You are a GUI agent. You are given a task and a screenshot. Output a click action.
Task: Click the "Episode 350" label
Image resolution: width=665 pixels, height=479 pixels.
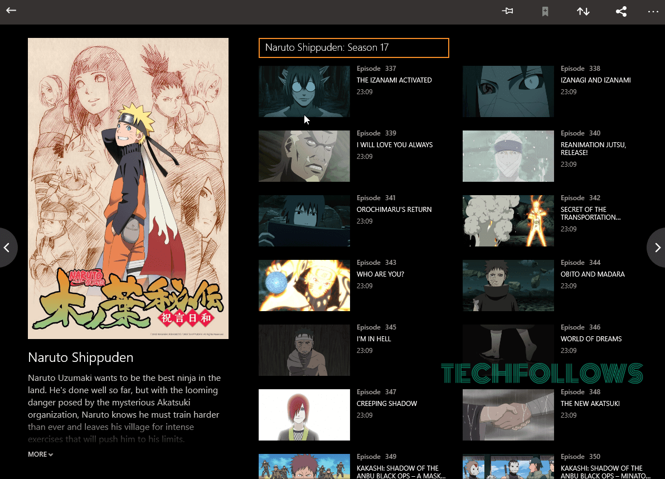(x=580, y=457)
